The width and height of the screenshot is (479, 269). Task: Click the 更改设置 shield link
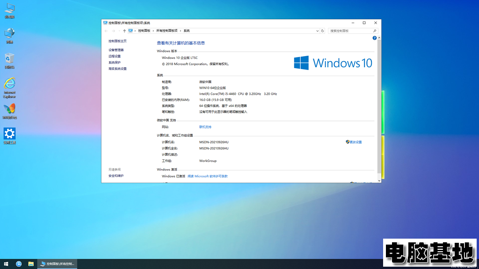coord(354,142)
